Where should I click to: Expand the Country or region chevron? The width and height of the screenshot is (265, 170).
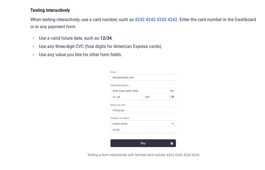click(172, 124)
